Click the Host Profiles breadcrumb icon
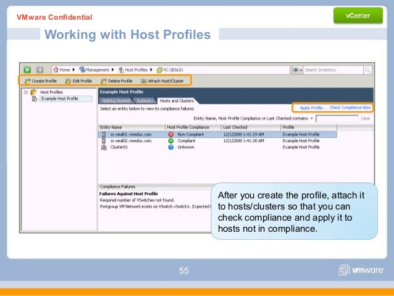The image size is (394, 296). [x=122, y=70]
